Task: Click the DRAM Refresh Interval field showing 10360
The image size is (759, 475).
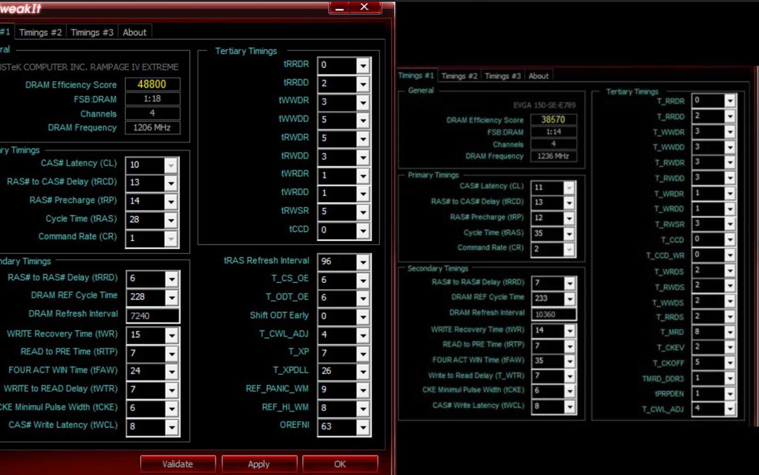Action: click(x=553, y=314)
